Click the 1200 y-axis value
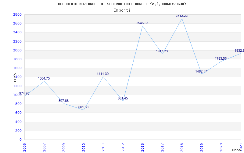This screenshot has width=244, height=153. tap(17, 86)
